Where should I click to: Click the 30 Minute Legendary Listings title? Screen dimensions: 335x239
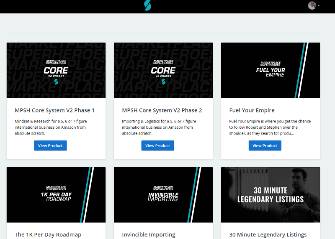[268, 234]
